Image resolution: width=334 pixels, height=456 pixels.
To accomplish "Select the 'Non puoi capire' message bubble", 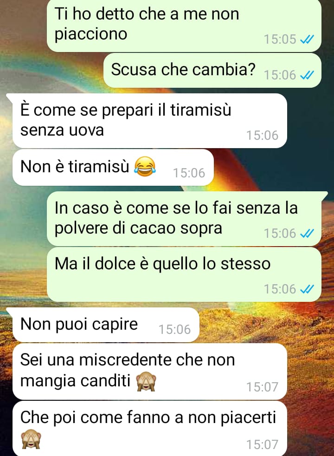I will (x=106, y=325).
